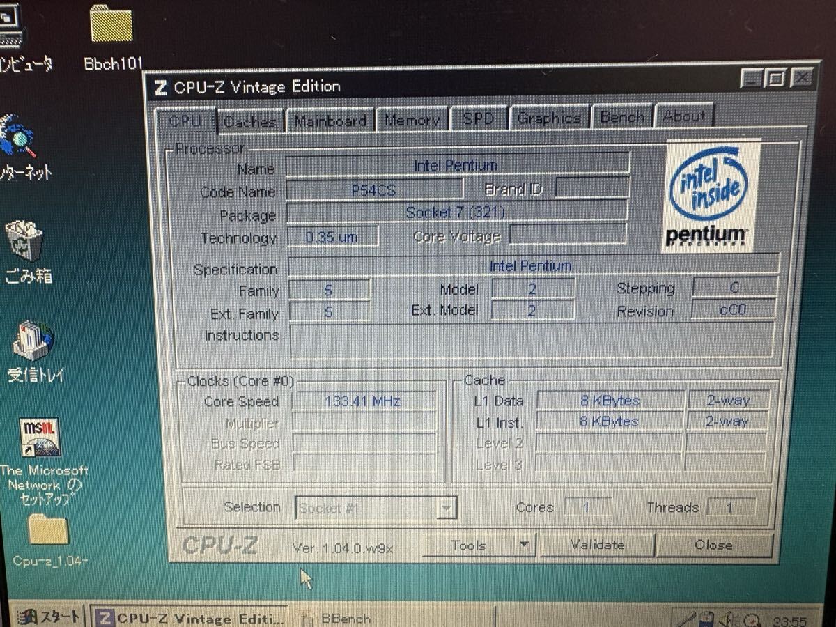This screenshot has width=836, height=627.
Task: Click the Code Name value P54CS
Action: (x=374, y=189)
